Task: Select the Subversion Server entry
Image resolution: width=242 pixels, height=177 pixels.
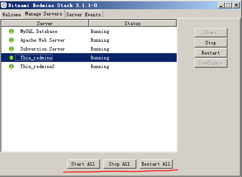Action: tap(89, 49)
